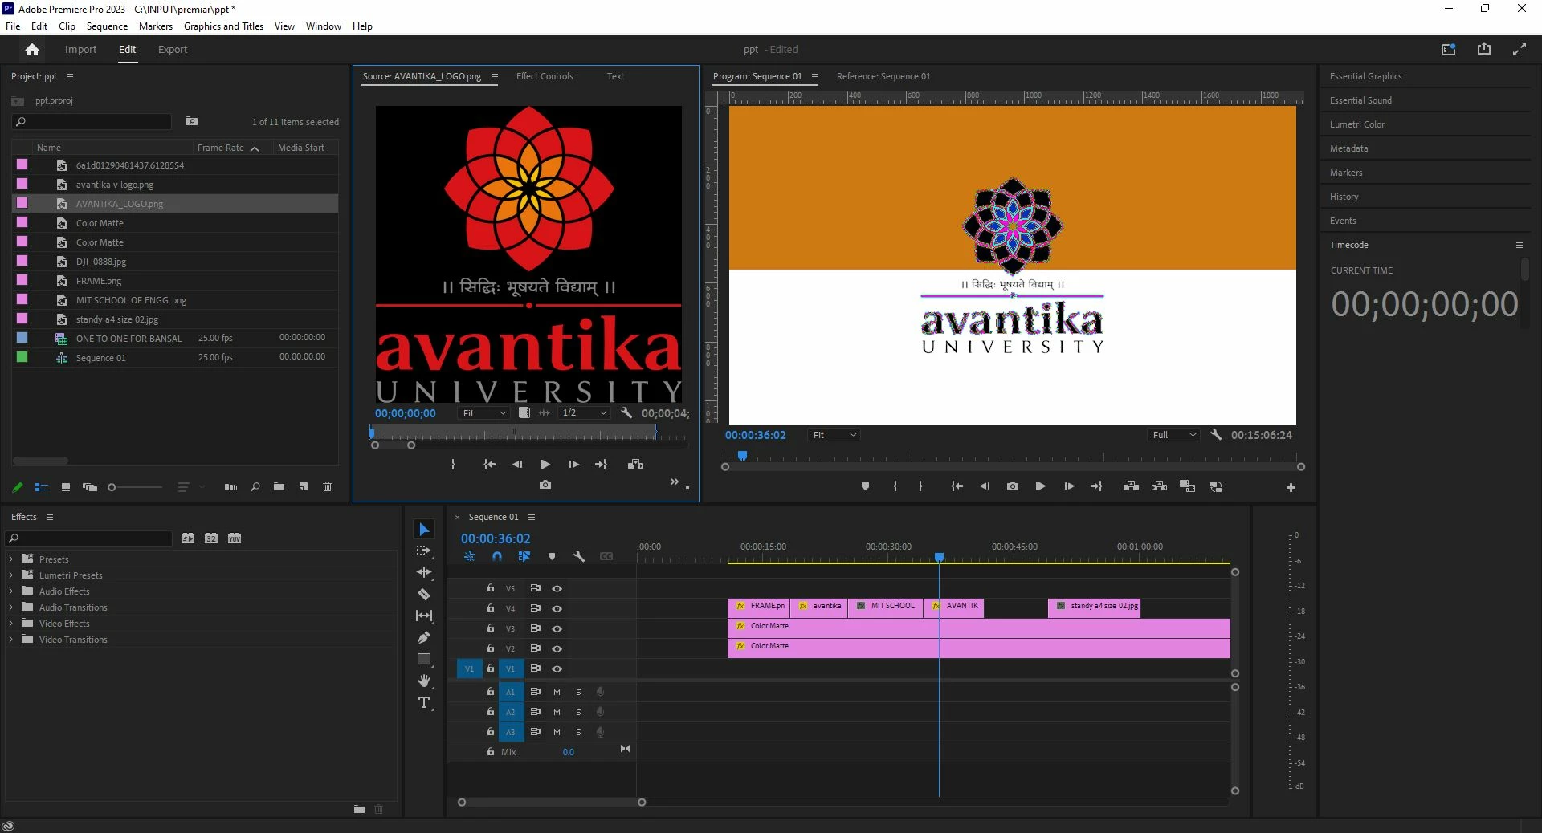
Task: Click the Lift button in Program monitor
Action: [x=1131, y=486]
